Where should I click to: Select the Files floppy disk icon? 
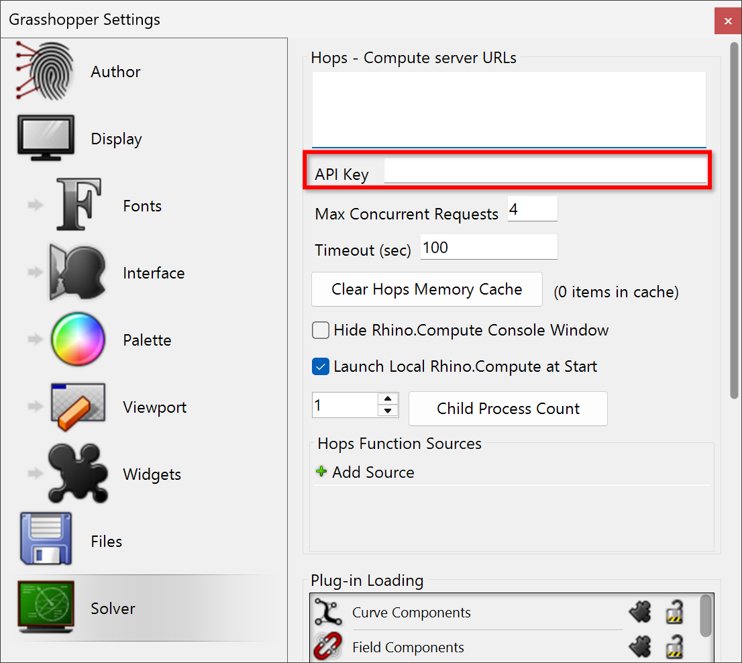tap(46, 540)
